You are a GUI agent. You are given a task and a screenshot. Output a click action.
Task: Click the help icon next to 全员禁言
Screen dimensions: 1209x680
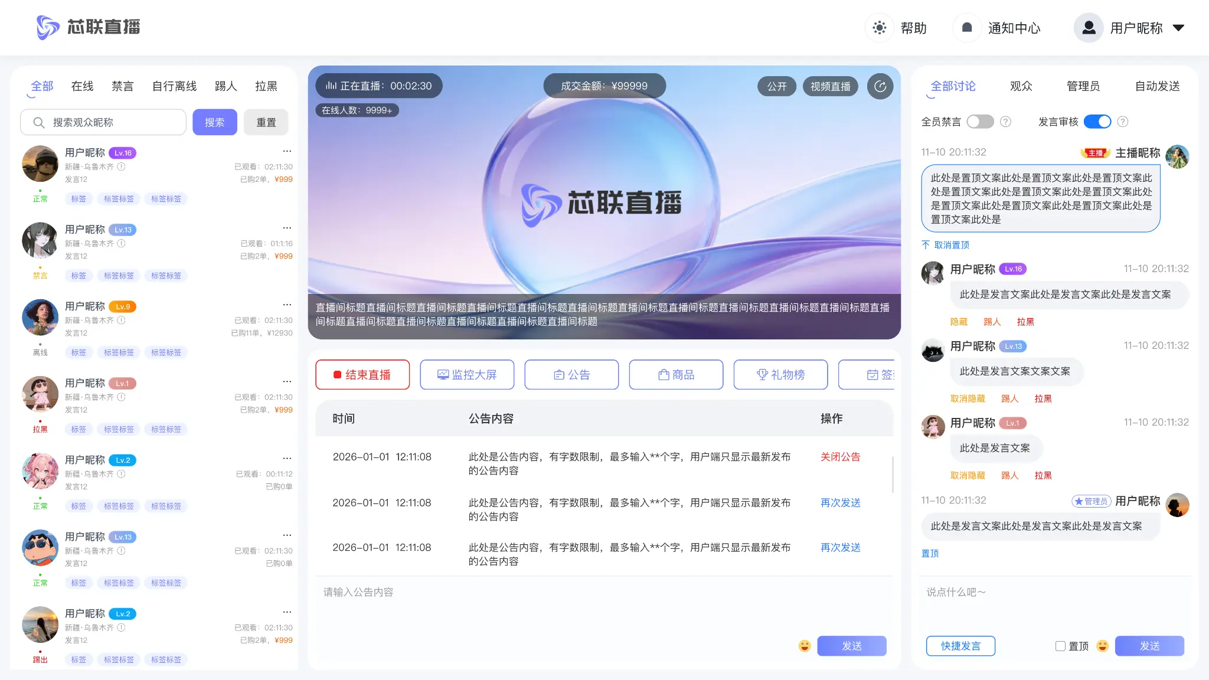1005,122
